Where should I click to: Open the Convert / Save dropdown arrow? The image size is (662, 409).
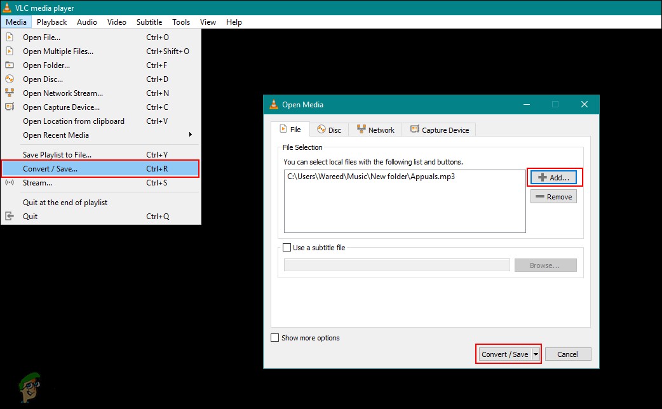(x=536, y=354)
